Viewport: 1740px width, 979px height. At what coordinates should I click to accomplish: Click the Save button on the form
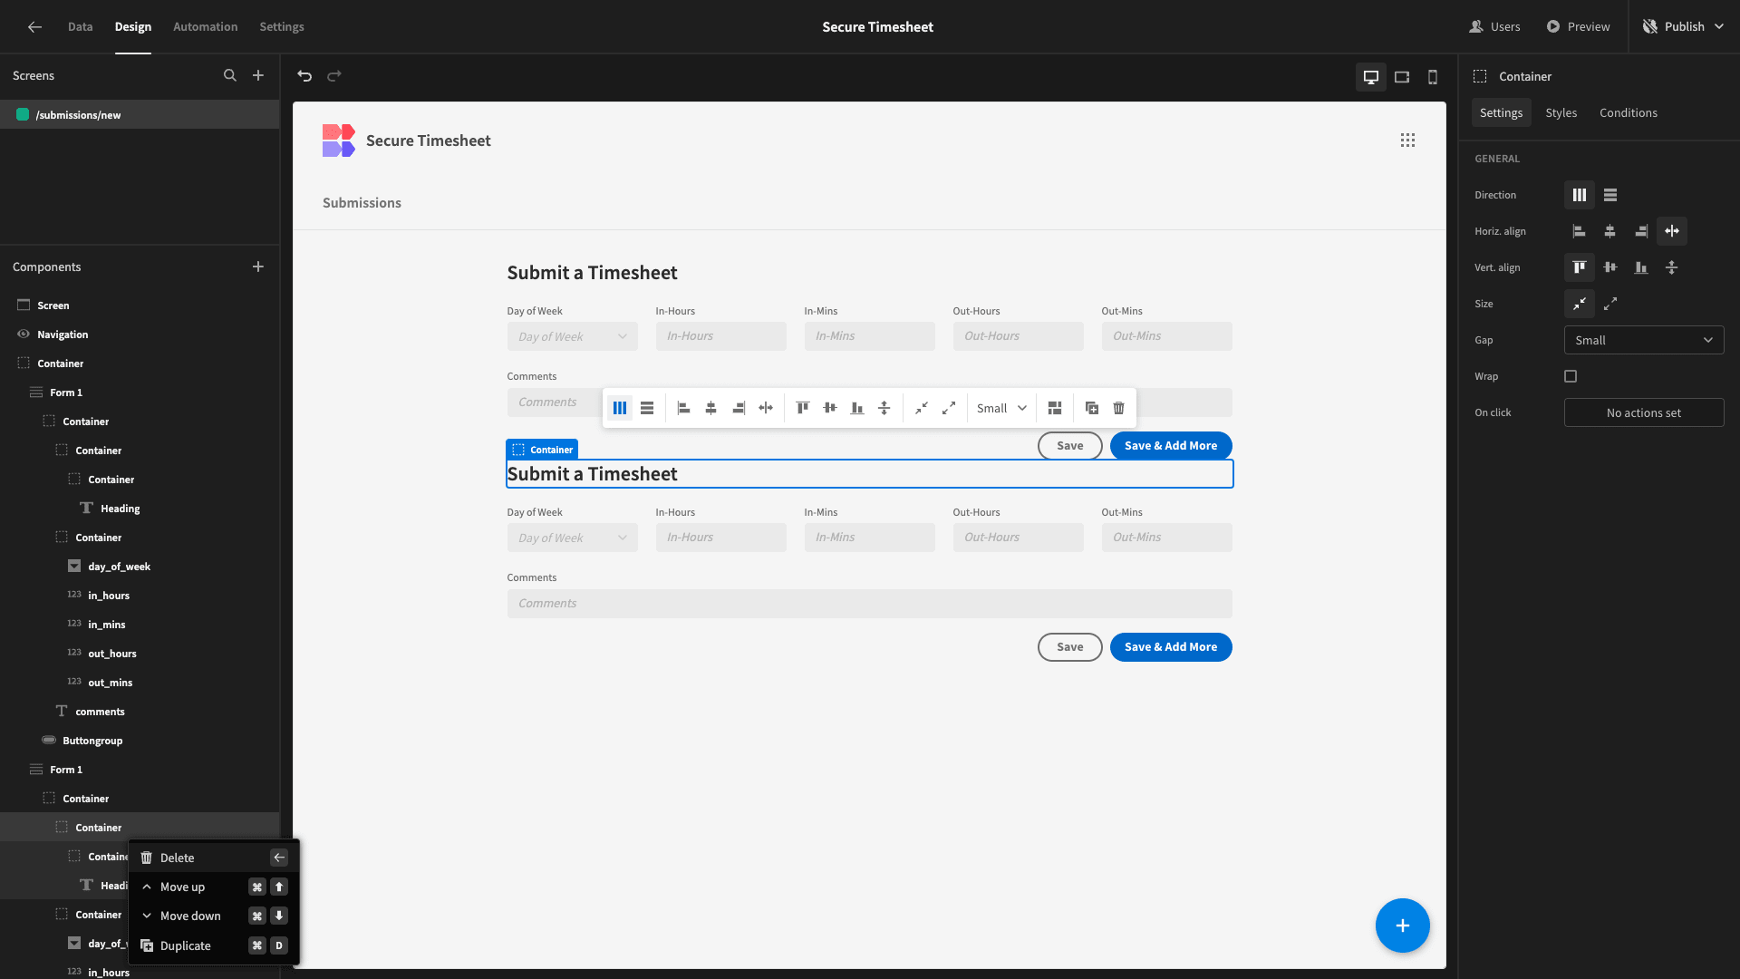click(1069, 445)
